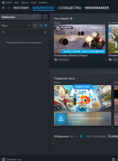
Task: Click the forward navigation arrow
Action: pyautogui.click(x=9, y=8)
